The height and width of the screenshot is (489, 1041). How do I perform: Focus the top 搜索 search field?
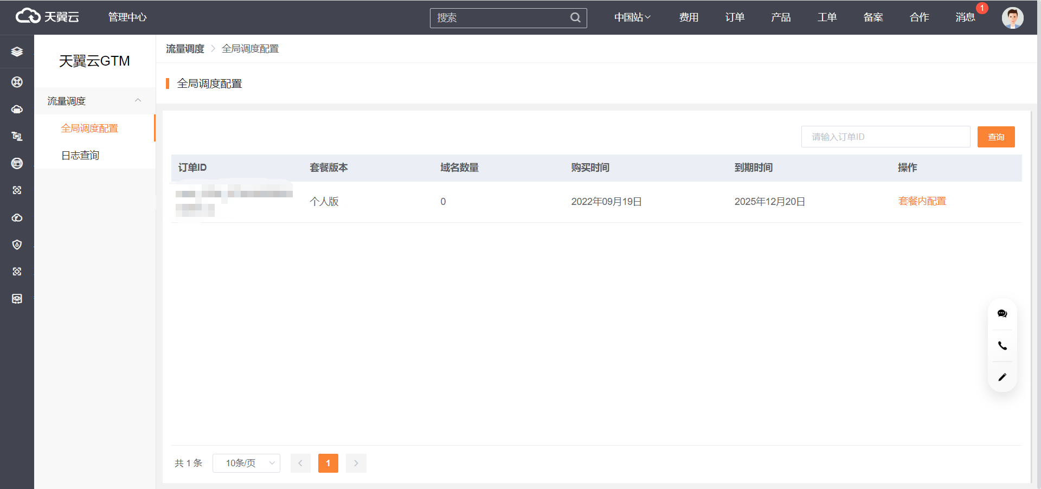pos(509,18)
